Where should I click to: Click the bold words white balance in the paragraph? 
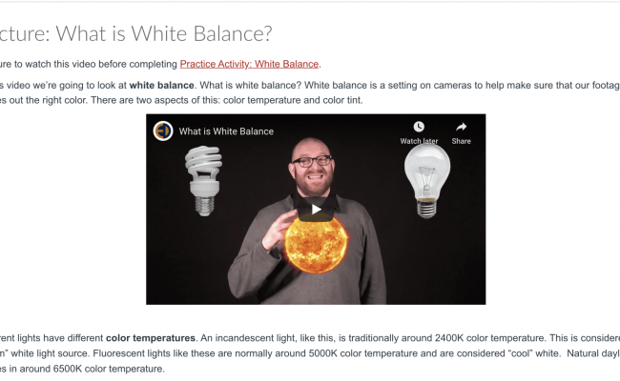point(161,86)
